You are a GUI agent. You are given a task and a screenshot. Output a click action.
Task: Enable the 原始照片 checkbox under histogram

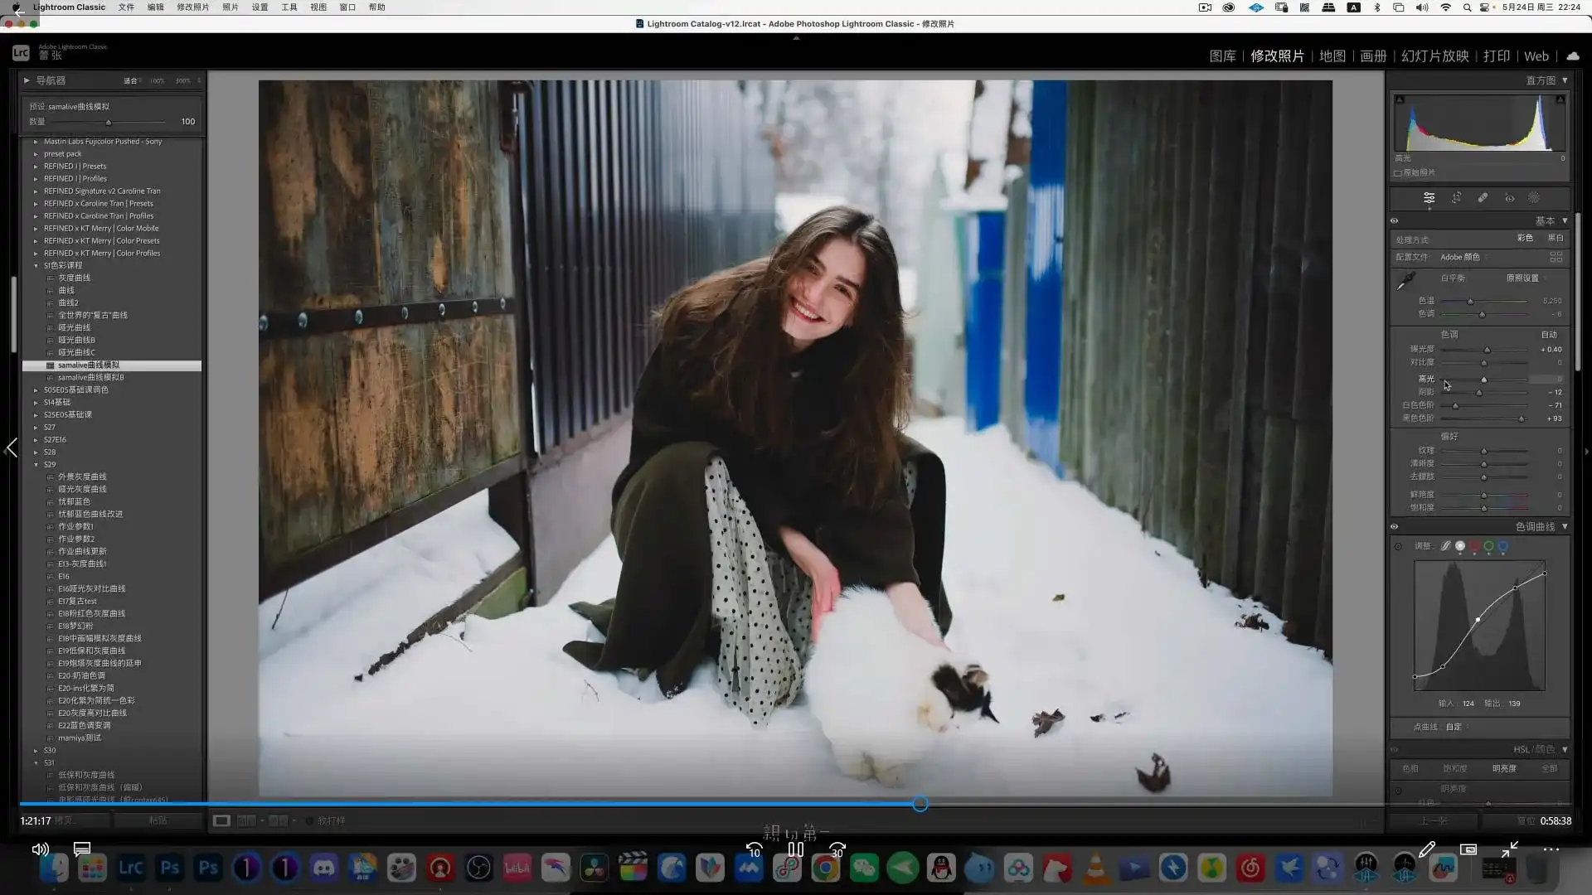[1398, 173]
